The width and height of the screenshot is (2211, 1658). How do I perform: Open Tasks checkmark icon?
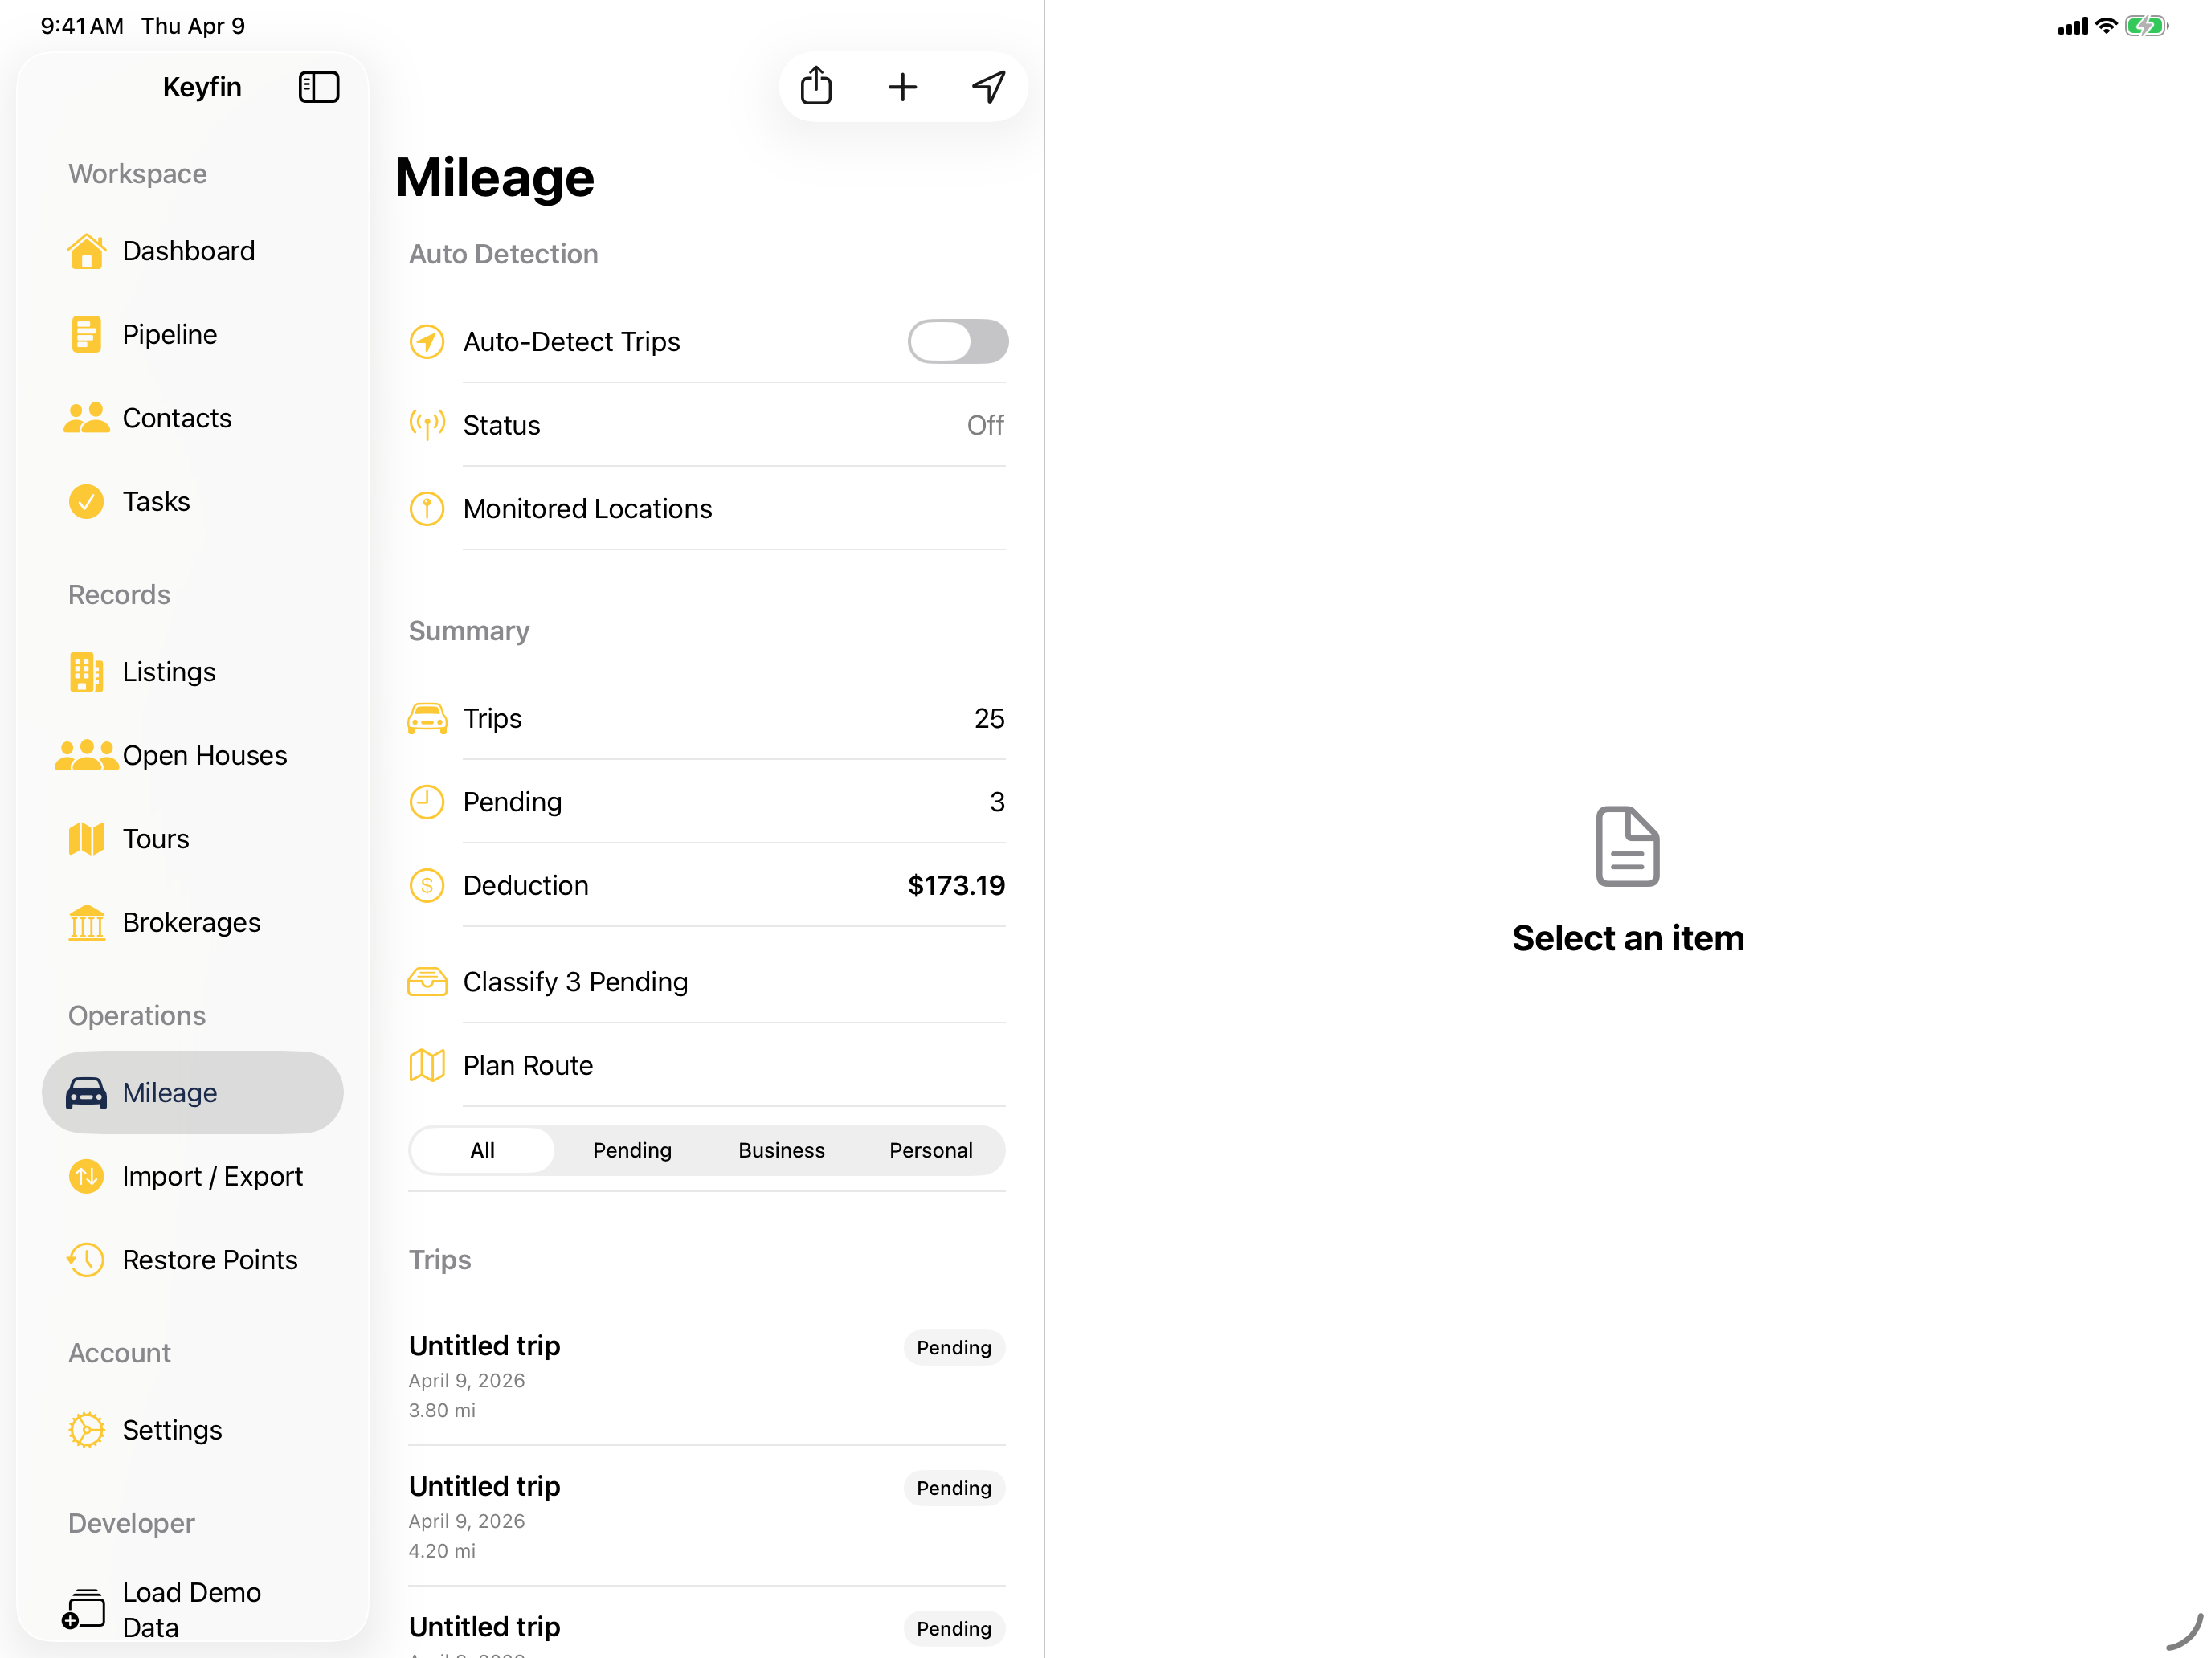(x=86, y=502)
